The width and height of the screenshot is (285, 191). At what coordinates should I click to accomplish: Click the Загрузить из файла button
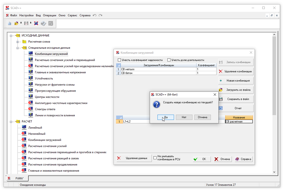pos(236,90)
